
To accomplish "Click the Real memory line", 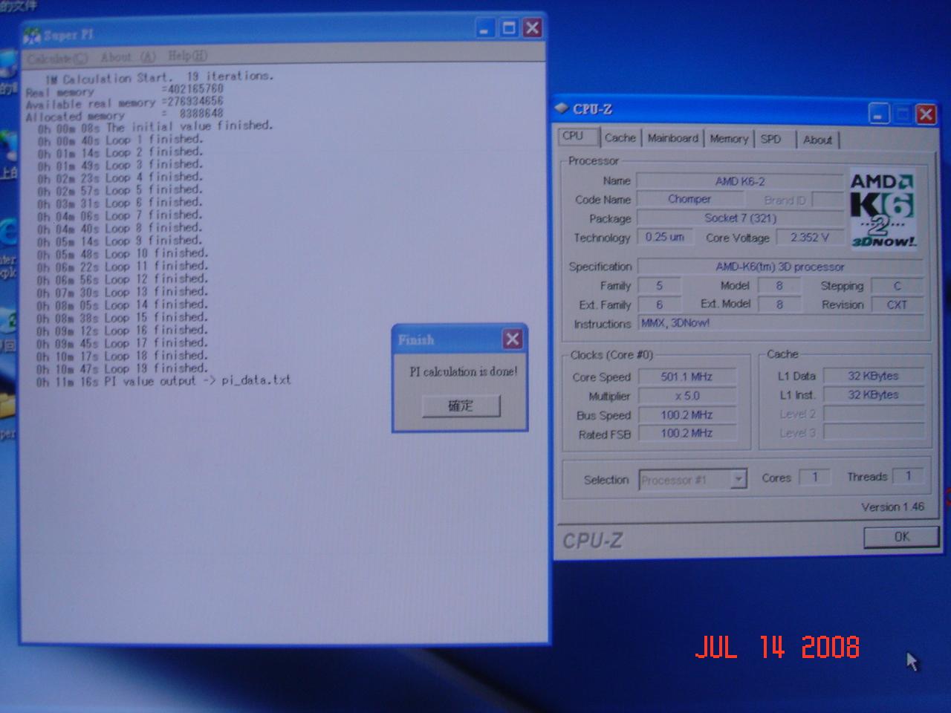I will pos(124,91).
